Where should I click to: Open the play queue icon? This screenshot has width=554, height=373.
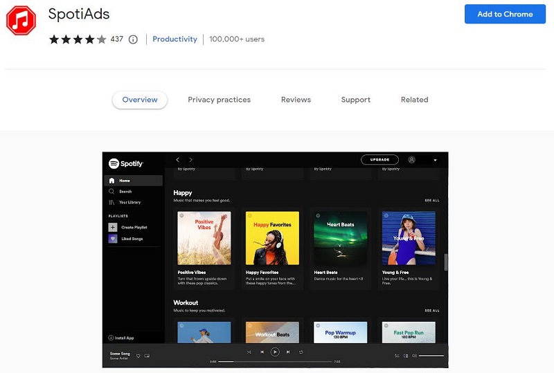coord(397,356)
